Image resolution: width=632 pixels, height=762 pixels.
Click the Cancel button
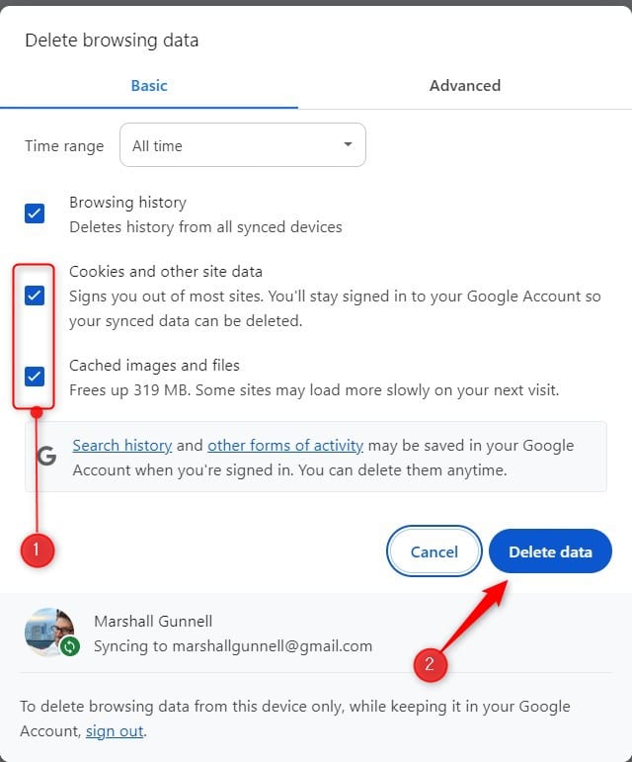click(434, 551)
